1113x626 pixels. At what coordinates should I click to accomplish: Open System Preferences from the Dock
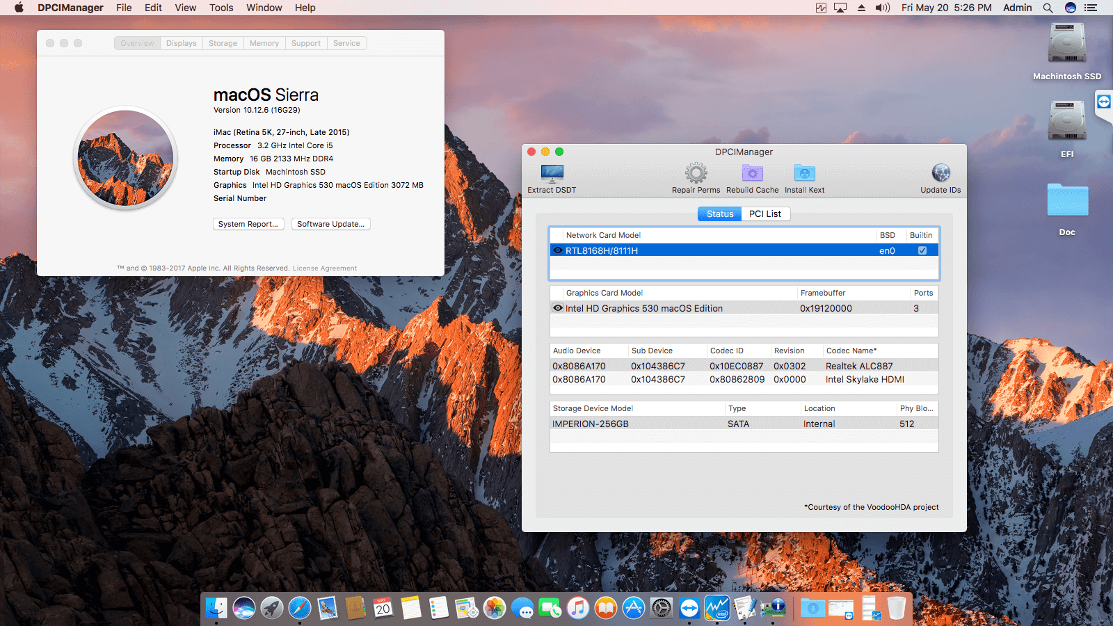point(661,607)
